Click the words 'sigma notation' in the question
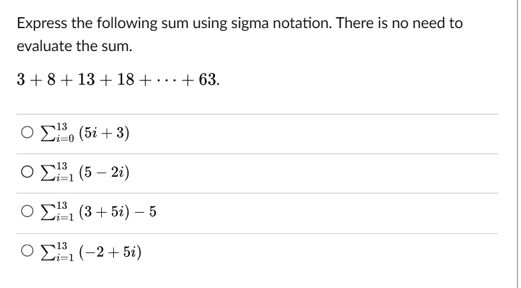 pos(282,23)
